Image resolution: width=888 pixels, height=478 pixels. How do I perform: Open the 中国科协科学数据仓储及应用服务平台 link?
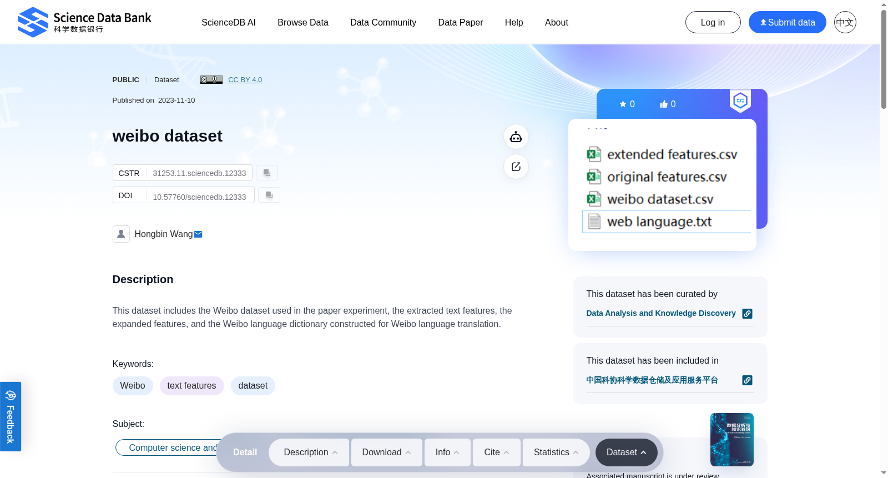point(652,380)
